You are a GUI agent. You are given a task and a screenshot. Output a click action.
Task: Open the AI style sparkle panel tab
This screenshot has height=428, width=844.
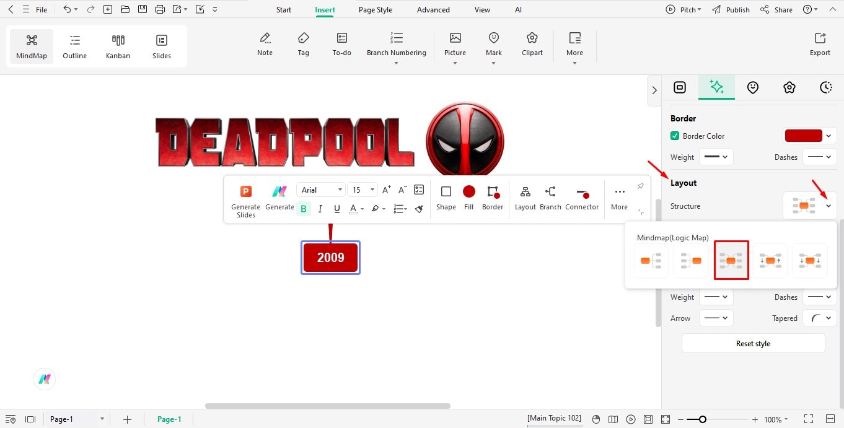tap(717, 88)
